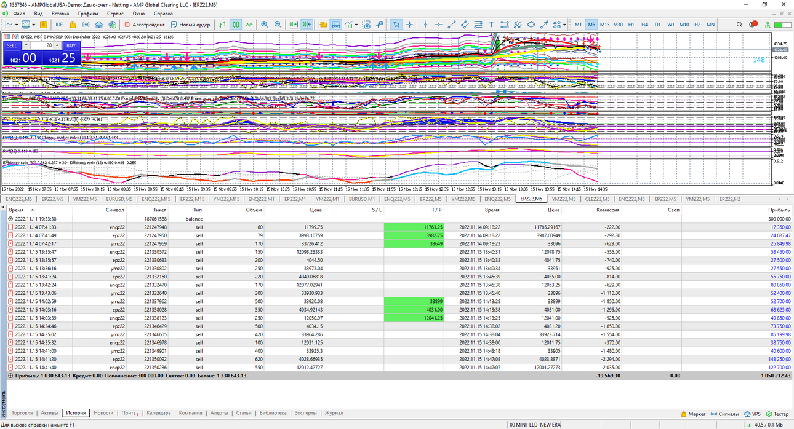
Task: Click the SELL one-click trading button
Action: pyautogui.click(x=12, y=45)
